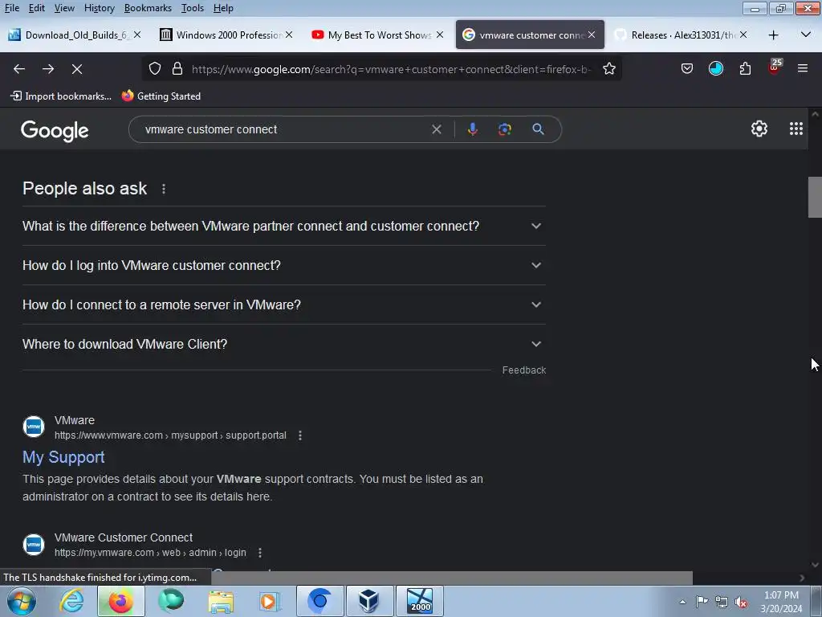The width and height of the screenshot is (822, 617).
Task: Open the Pocket save button
Action: tap(687, 69)
